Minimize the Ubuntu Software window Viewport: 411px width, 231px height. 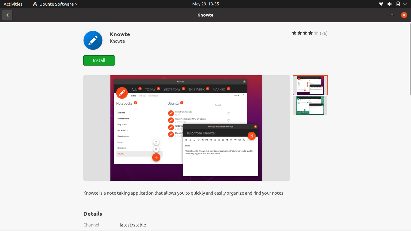pos(380,15)
